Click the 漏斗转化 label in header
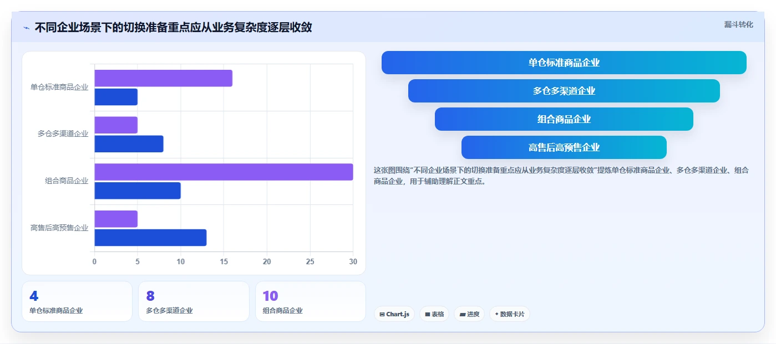776x344 pixels. (738, 24)
